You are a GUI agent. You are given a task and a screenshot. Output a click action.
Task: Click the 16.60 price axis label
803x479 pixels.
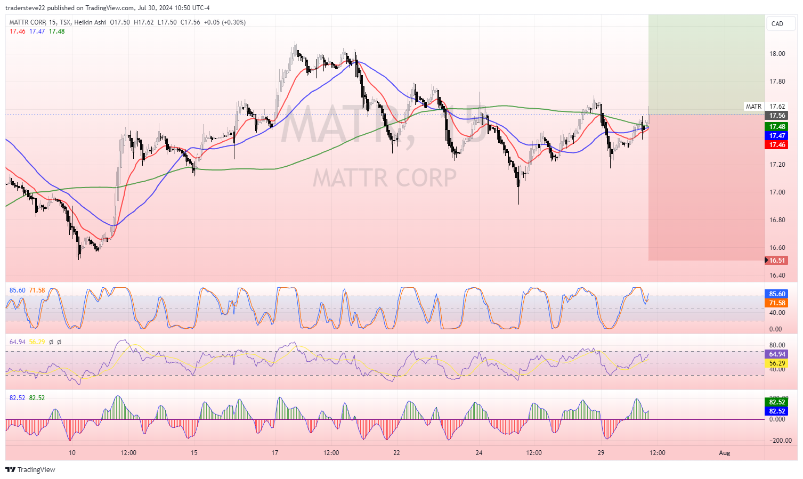[777, 248]
